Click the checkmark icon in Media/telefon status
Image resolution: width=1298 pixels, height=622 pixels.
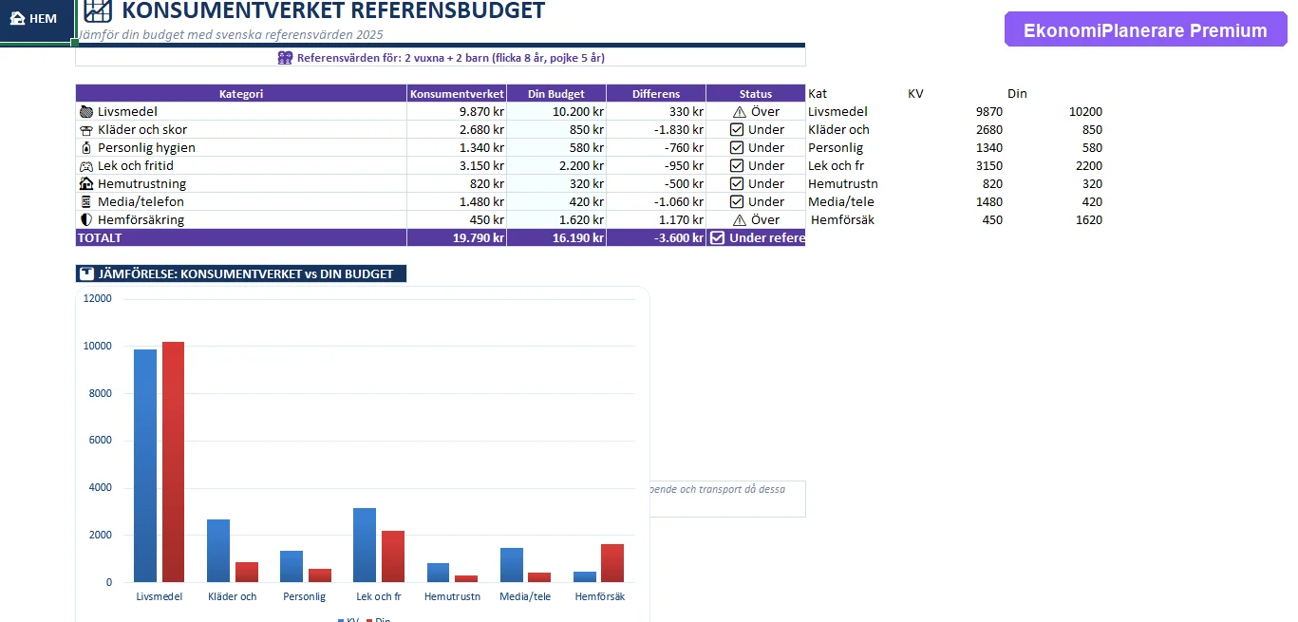coord(737,202)
